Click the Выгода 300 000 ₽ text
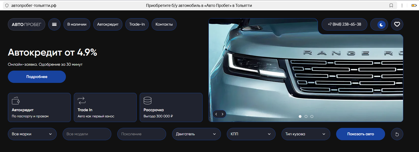Screen dimensions: 419x152 (x=159, y=116)
